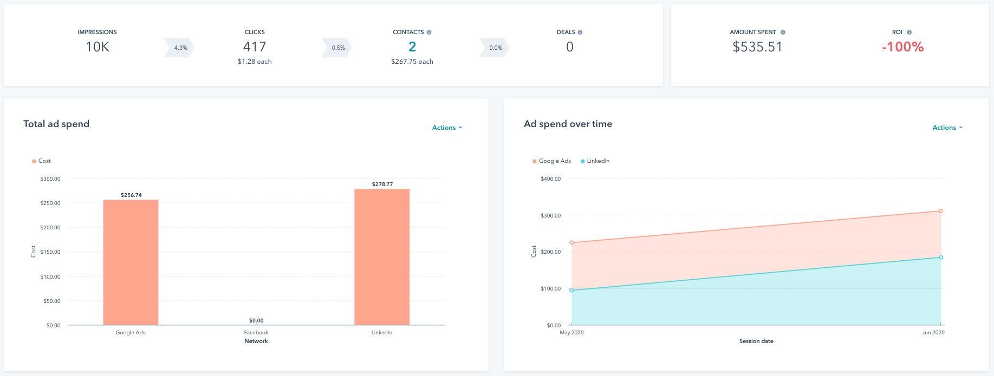Click the 4.3% conversion rate arrow
Viewport: 994px width, 376px height.
click(180, 48)
